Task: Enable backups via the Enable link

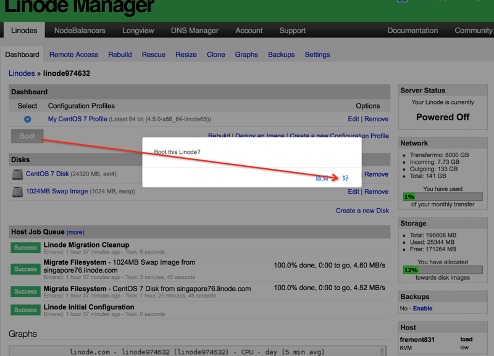Action: pos(422,309)
